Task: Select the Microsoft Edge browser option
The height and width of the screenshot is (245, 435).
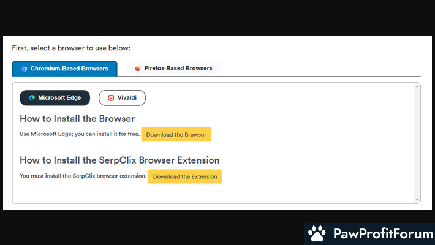Action: click(x=55, y=97)
